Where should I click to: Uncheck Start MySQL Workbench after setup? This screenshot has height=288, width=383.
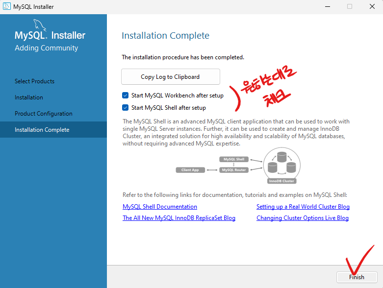[126, 96]
